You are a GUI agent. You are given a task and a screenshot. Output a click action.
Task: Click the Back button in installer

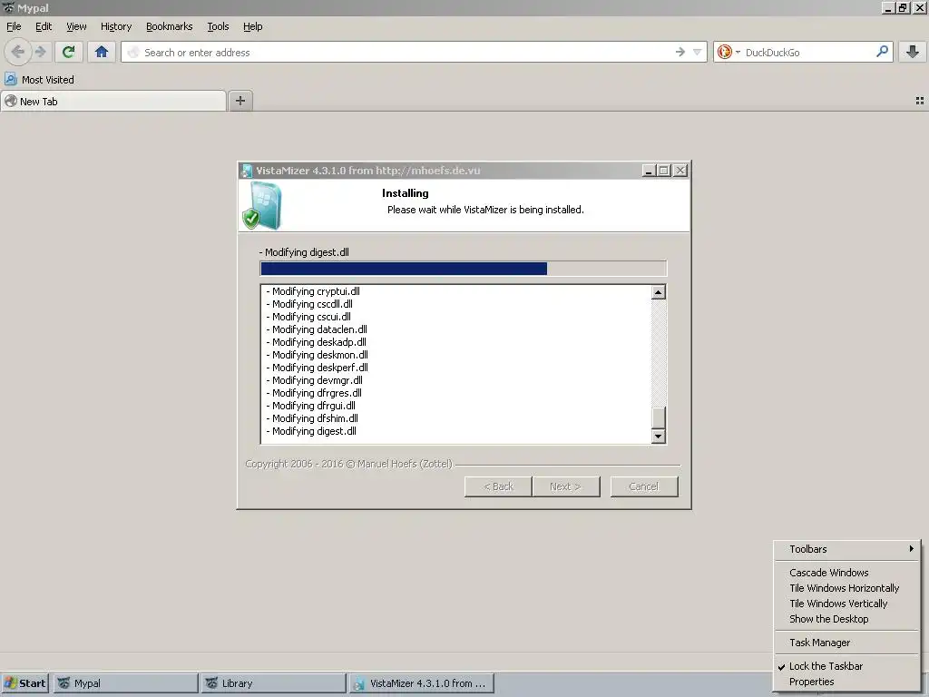498,486
